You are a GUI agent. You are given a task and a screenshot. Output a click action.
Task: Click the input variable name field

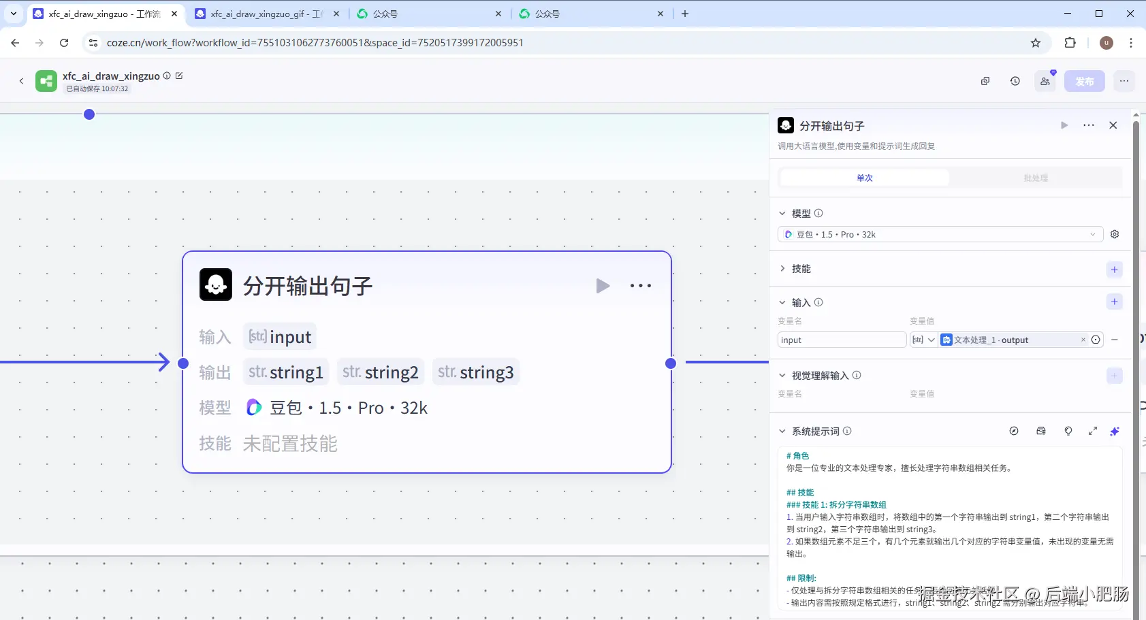pyautogui.click(x=842, y=340)
